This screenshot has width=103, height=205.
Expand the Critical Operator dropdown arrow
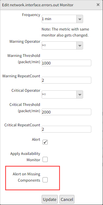pyautogui.click(x=80, y=94)
